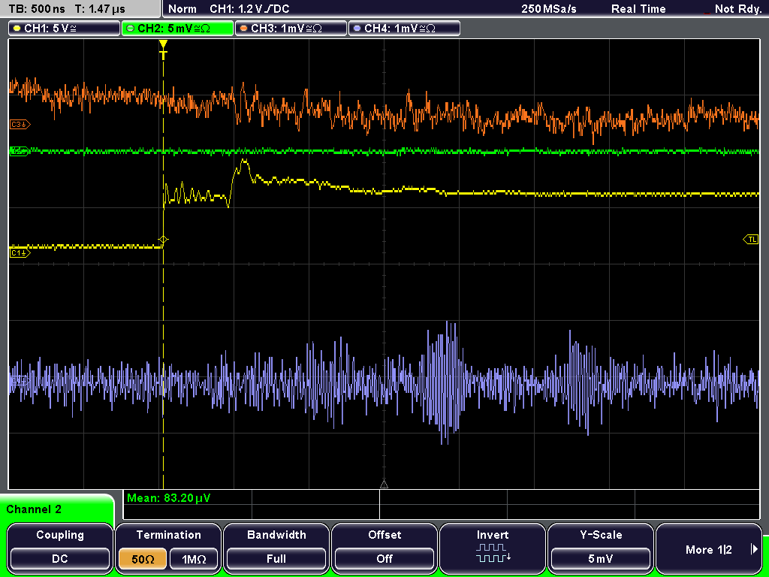Click the Mean: 83.20 µV measurement
The image size is (769, 577).
click(169, 498)
